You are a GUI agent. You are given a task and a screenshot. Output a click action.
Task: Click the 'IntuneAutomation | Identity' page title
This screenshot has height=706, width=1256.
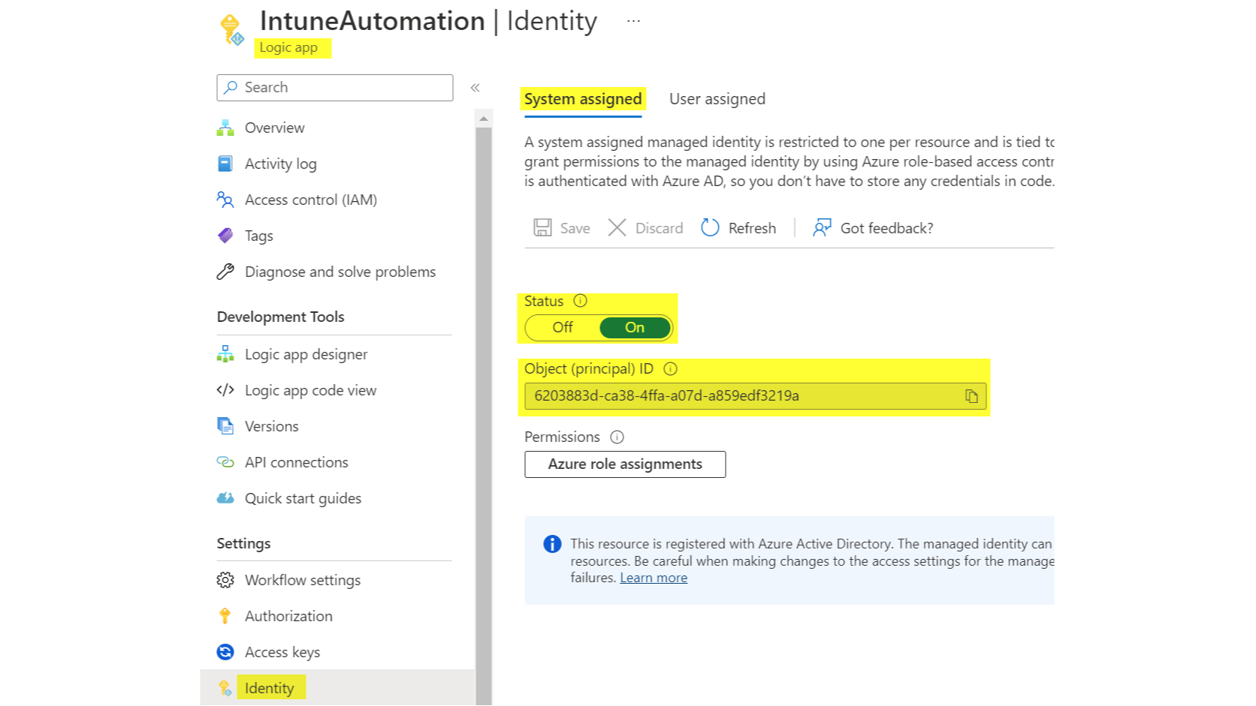[428, 21]
